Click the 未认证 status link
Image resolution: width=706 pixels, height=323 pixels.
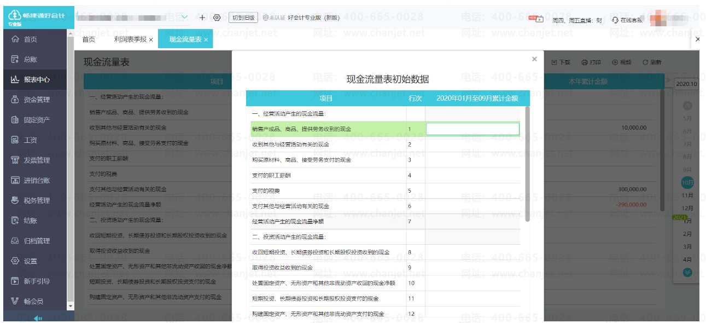pos(274,18)
